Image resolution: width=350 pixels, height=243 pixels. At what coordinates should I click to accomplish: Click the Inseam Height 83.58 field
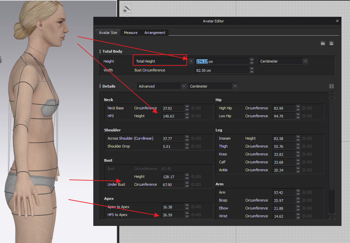pyautogui.click(x=284, y=138)
